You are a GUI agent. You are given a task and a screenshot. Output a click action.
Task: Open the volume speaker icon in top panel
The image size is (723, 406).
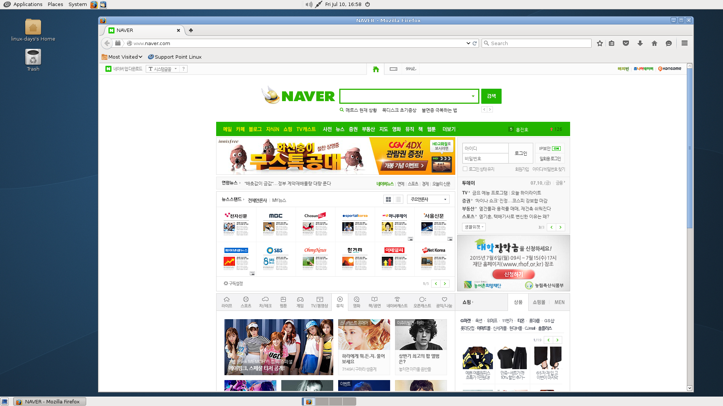coord(309,5)
